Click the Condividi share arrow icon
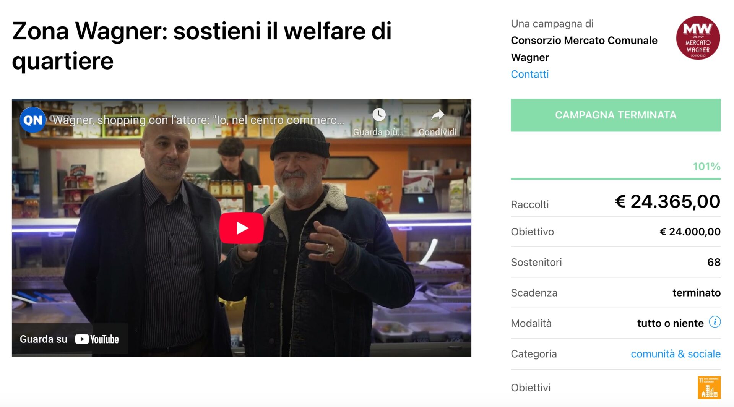The width and height of the screenshot is (734, 407). [438, 115]
